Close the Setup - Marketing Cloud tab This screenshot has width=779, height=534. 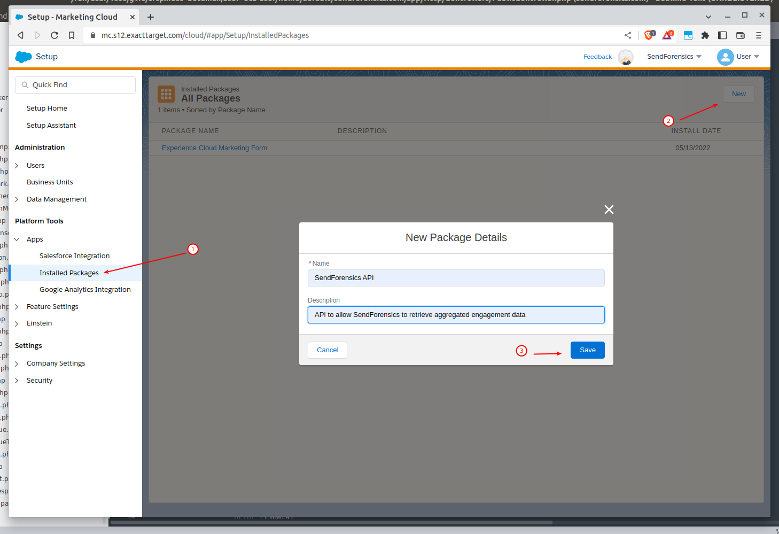pyautogui.click(x=133, y=17)
